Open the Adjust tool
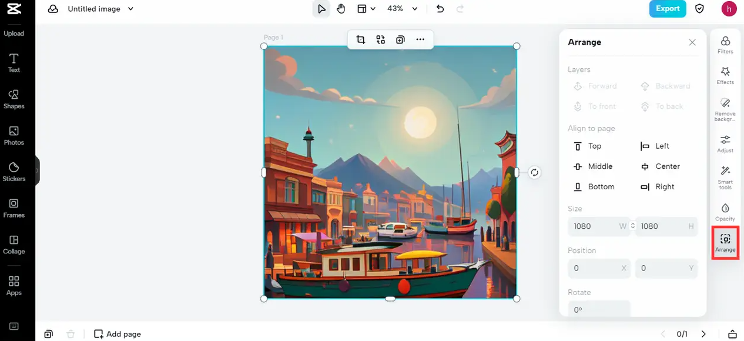744x341 pixels. point(725,143)
